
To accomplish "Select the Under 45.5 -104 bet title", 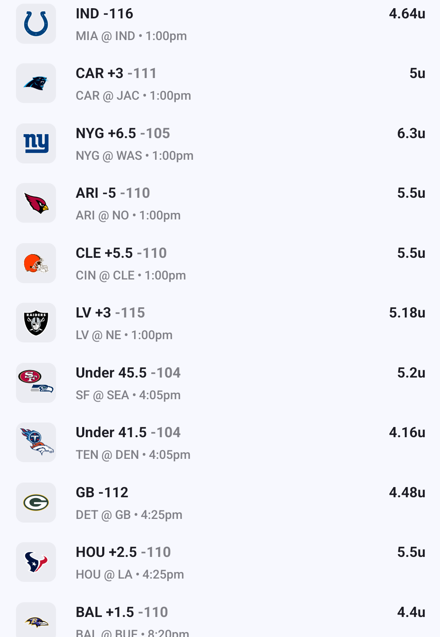I will [128, 373].
